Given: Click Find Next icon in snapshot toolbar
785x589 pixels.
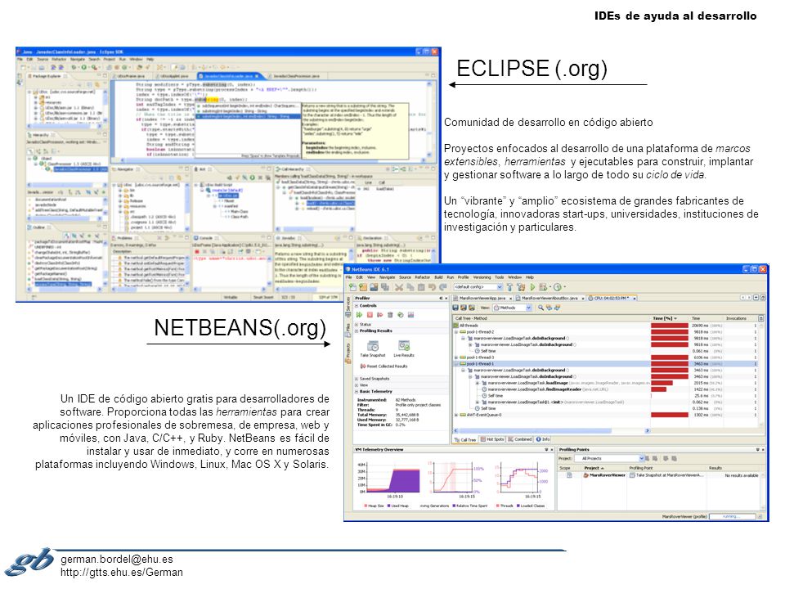Looking at the screenshot, I should coord(557,308).
